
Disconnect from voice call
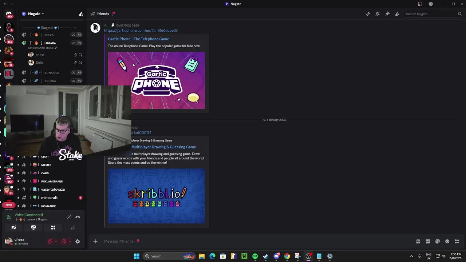click(x=78, y=217)
